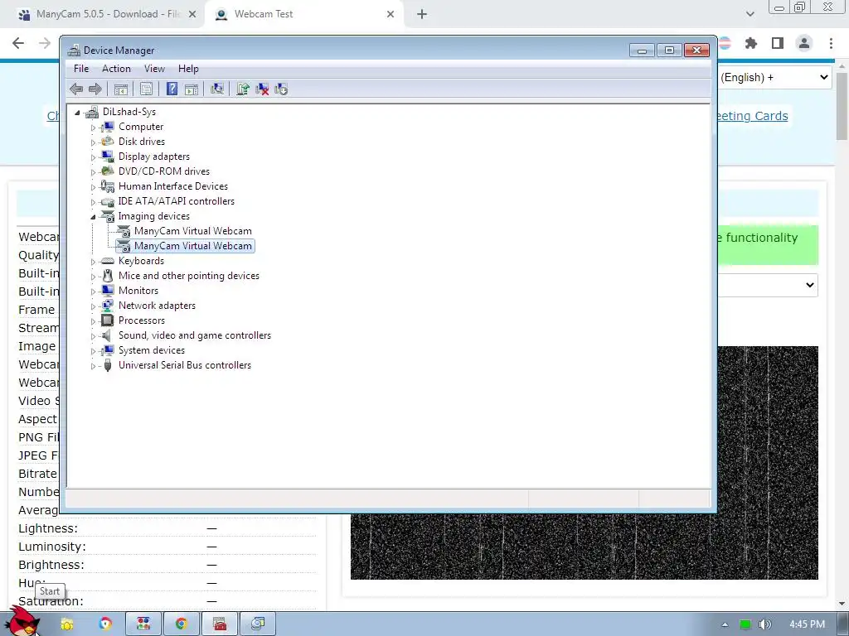Select the Monitors category
This screenshot has height=636, width=849.
pos(138,291)
